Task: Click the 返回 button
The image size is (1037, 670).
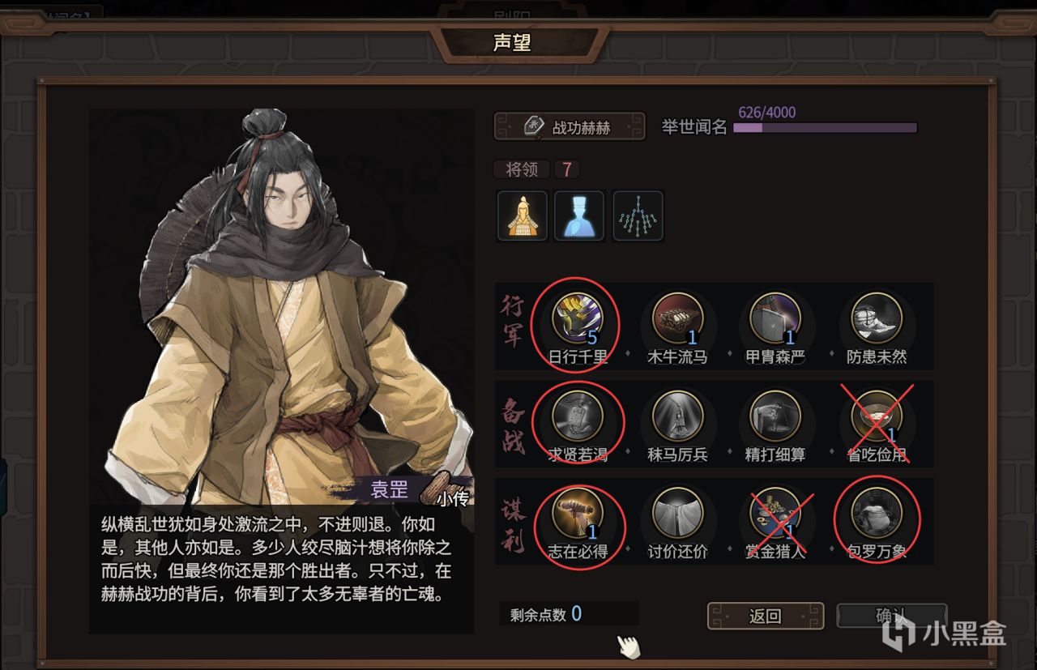Action: point(766,616)
